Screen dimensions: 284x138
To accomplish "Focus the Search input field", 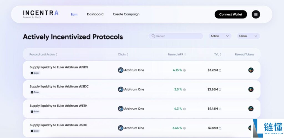I will click(177, 36).
